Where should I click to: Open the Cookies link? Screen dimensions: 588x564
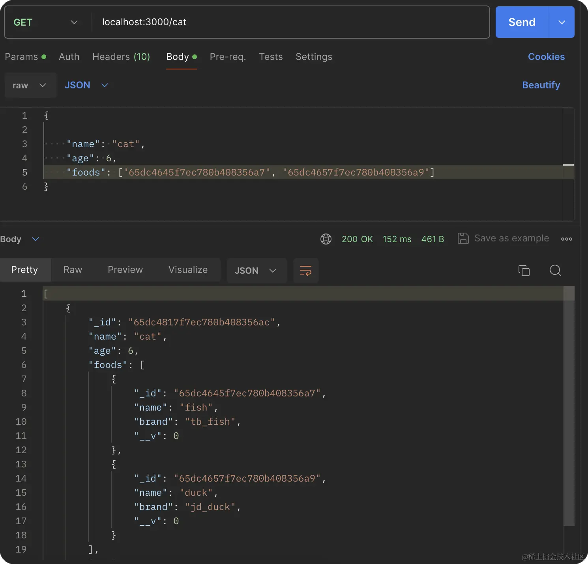(x=546, y=57)
